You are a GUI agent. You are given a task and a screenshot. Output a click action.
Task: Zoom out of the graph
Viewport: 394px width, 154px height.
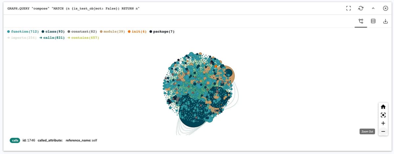383,131
